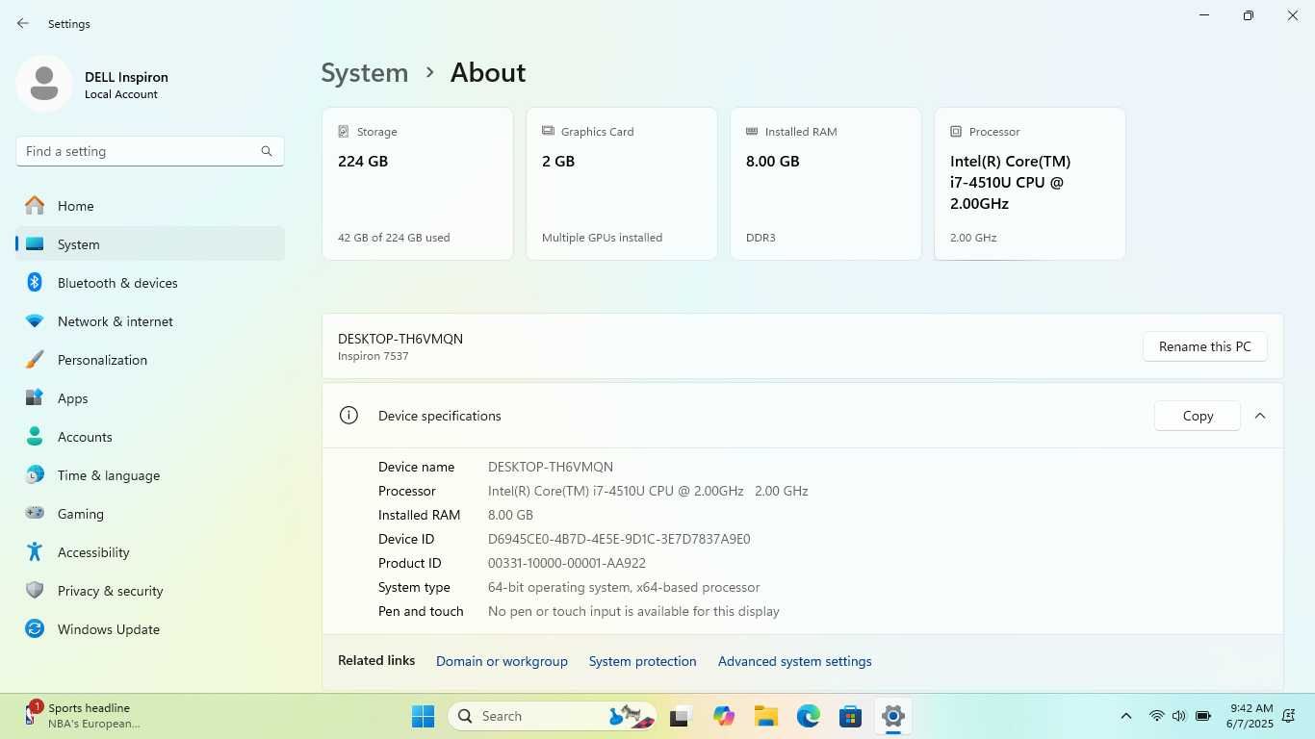Click the Accounts person icon
Screen dimensions: 1315x739
pos(35,437)
